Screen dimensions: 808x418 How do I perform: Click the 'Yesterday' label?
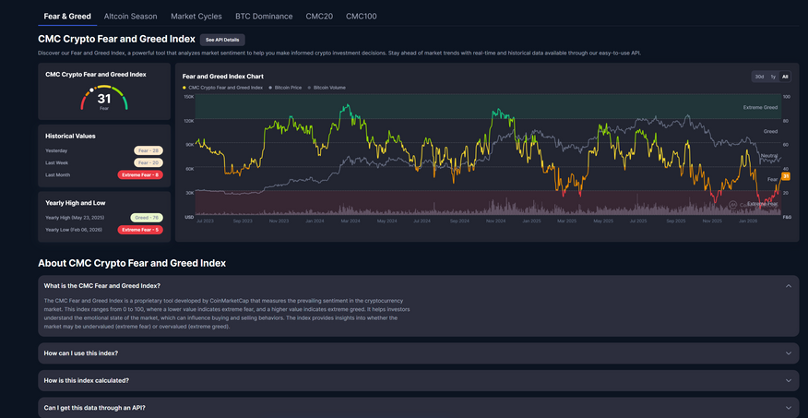56,150
